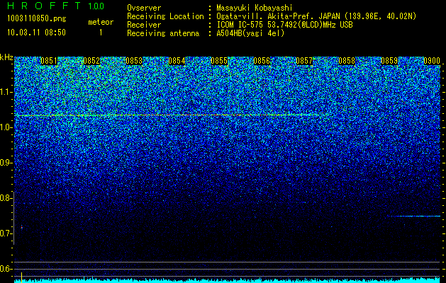This screenshot has width=446, height=283.
Task: Click the antenna text A504HB(yagi 4el)
Action: 250,33
